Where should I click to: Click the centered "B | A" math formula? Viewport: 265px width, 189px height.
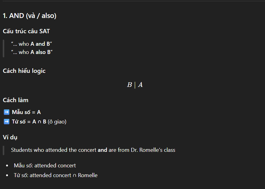click(x=135, y=85)
